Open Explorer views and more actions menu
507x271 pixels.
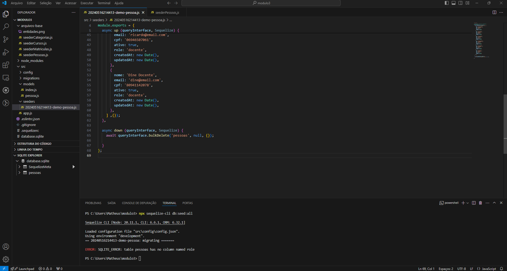[74, 12]
